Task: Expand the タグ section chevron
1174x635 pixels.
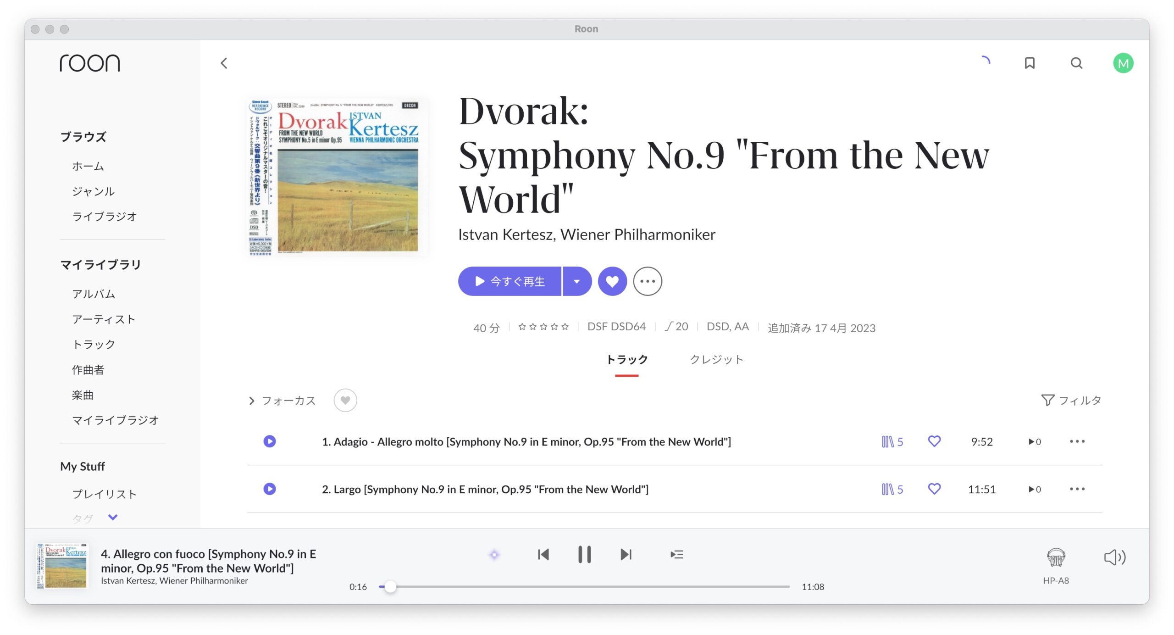Action: 113,518
